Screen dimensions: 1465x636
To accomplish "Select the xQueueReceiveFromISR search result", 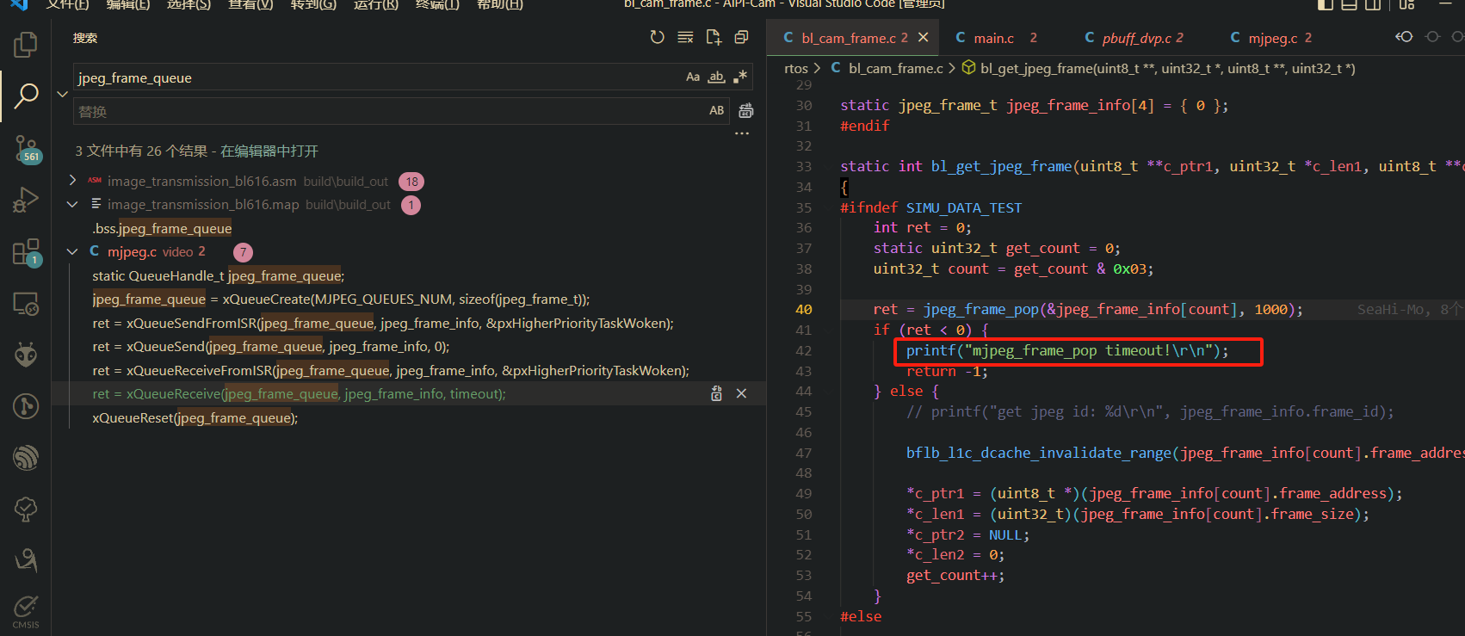I will pos(391,370).
